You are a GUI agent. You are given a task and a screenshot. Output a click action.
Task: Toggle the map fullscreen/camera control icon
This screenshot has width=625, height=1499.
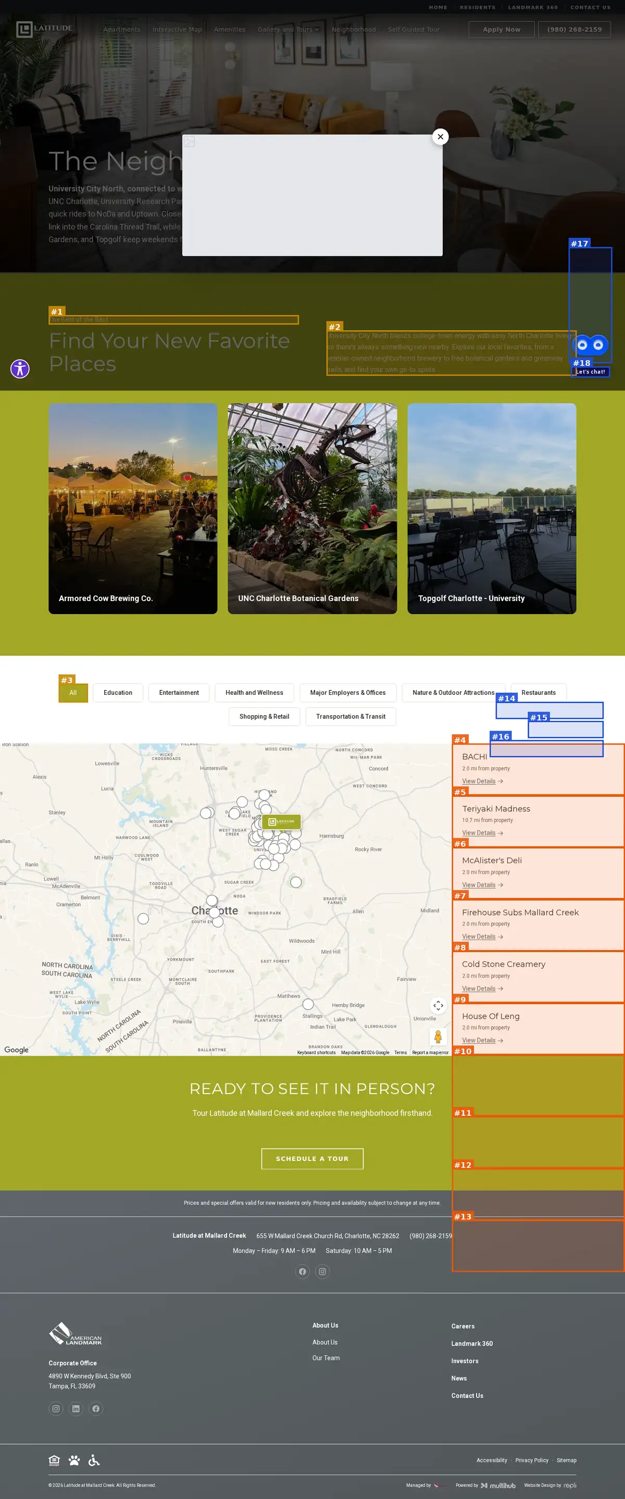coord(438,1005)
